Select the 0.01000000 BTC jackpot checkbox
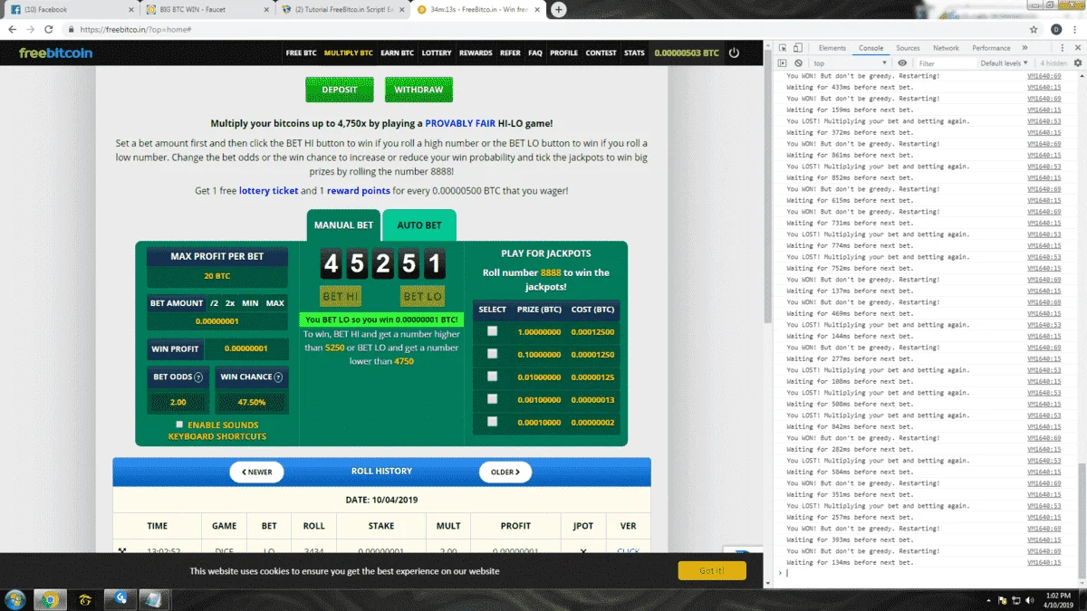Screen dimensions: 1087x611 click(x=492, y=377)
